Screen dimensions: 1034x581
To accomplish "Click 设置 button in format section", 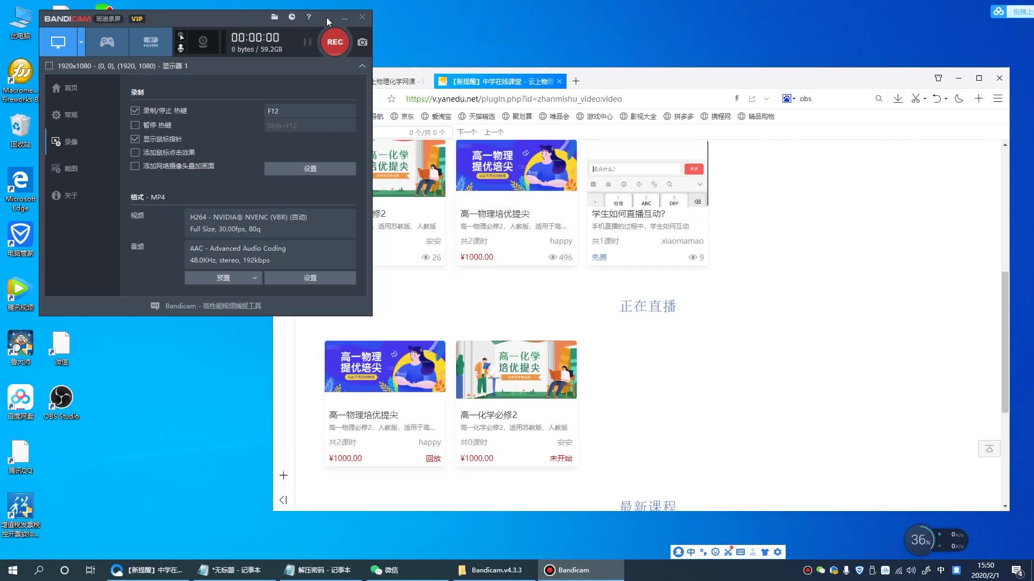I will 310,278.
